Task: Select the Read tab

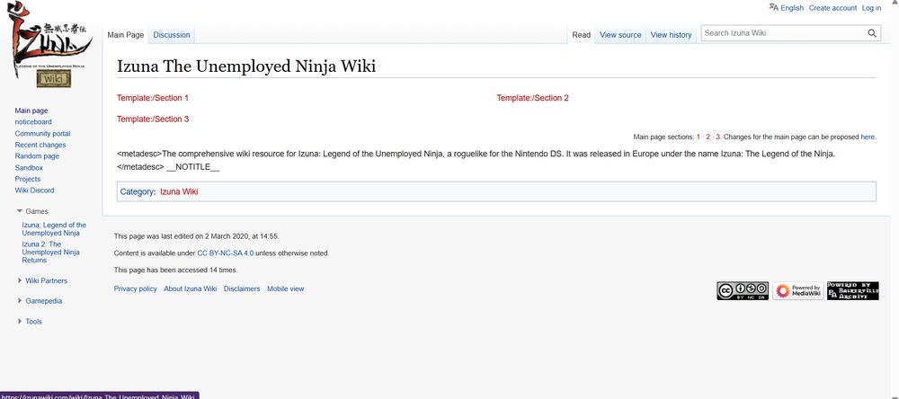Action: pyautogui.click(x=581, y=35)
